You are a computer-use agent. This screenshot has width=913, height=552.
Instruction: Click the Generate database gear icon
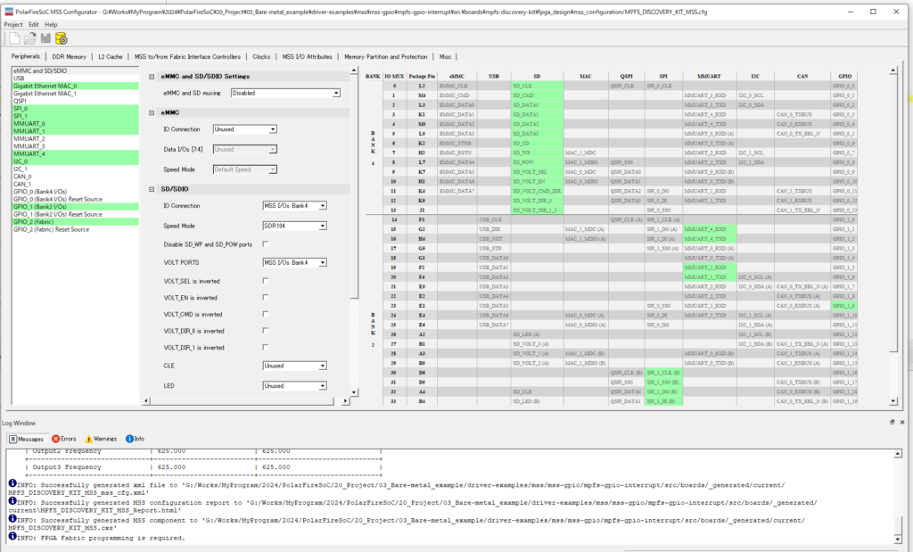[61, 38]
